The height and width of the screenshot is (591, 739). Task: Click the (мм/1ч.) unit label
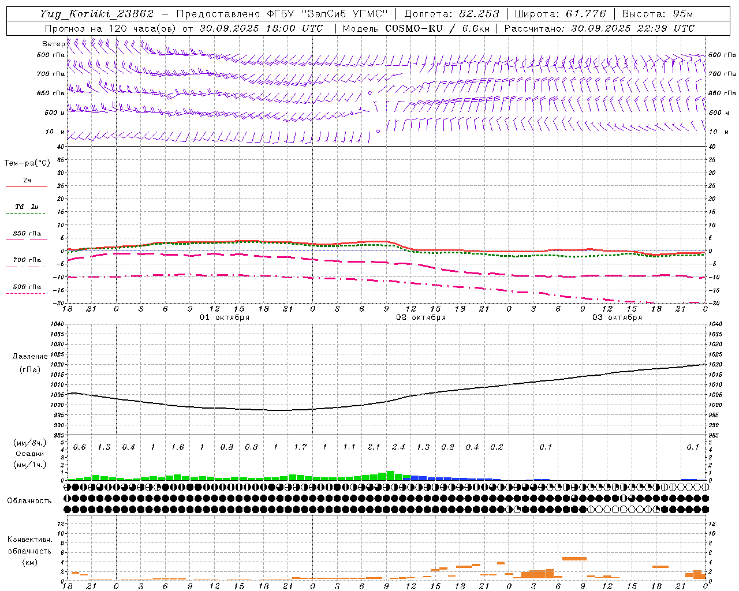pyautogui.click(x=30, y=465)
